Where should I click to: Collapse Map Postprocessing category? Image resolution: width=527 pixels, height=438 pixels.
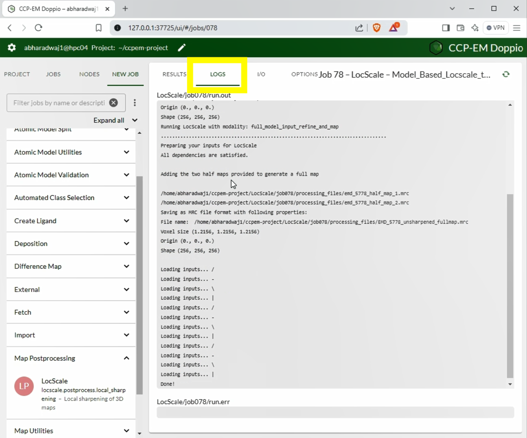pos(71,358)
